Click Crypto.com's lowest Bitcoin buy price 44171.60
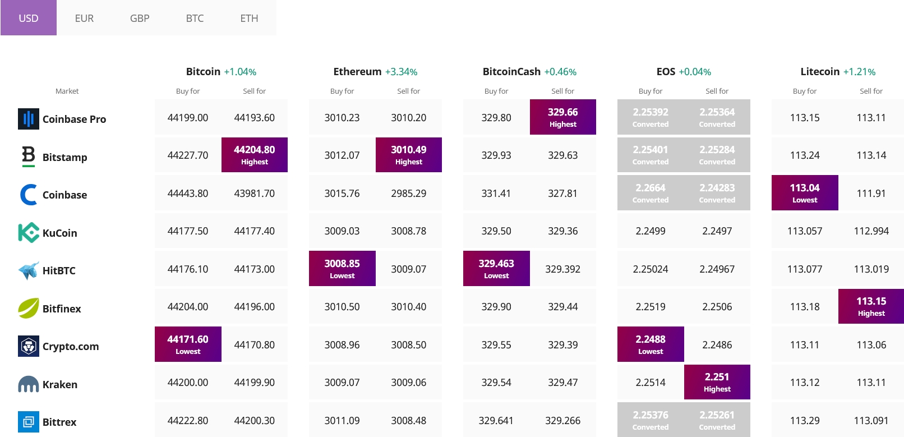This screenshot has height=437, width=904. point(188,344)
